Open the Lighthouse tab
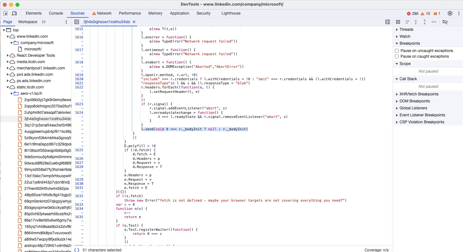The image size is (463, 252). (x=231, y=13)
